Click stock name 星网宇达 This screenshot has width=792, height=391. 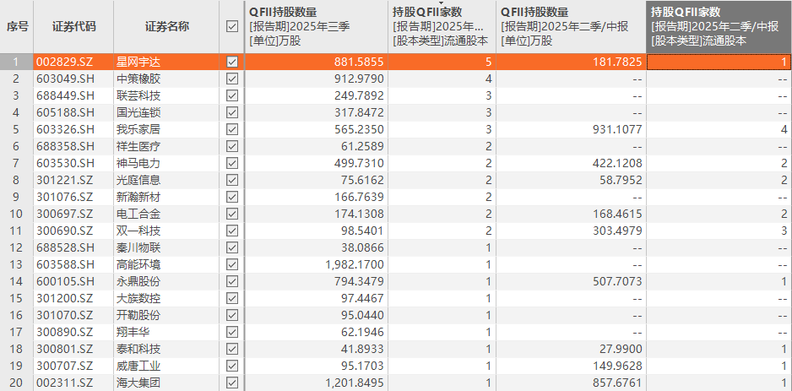(x=138, y=62)
